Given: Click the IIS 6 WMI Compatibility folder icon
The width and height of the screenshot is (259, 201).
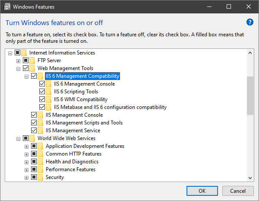Looking at the screenshot, I should point(48,99).
